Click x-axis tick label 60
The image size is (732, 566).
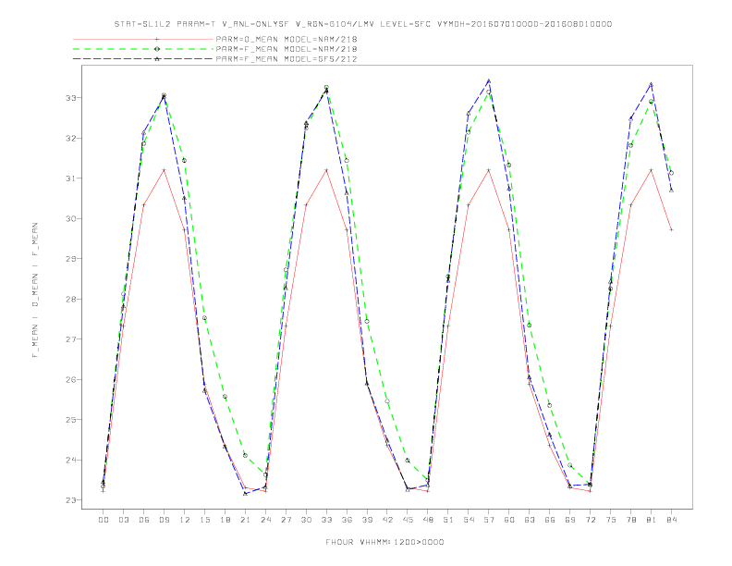click(x=509, y=520)
